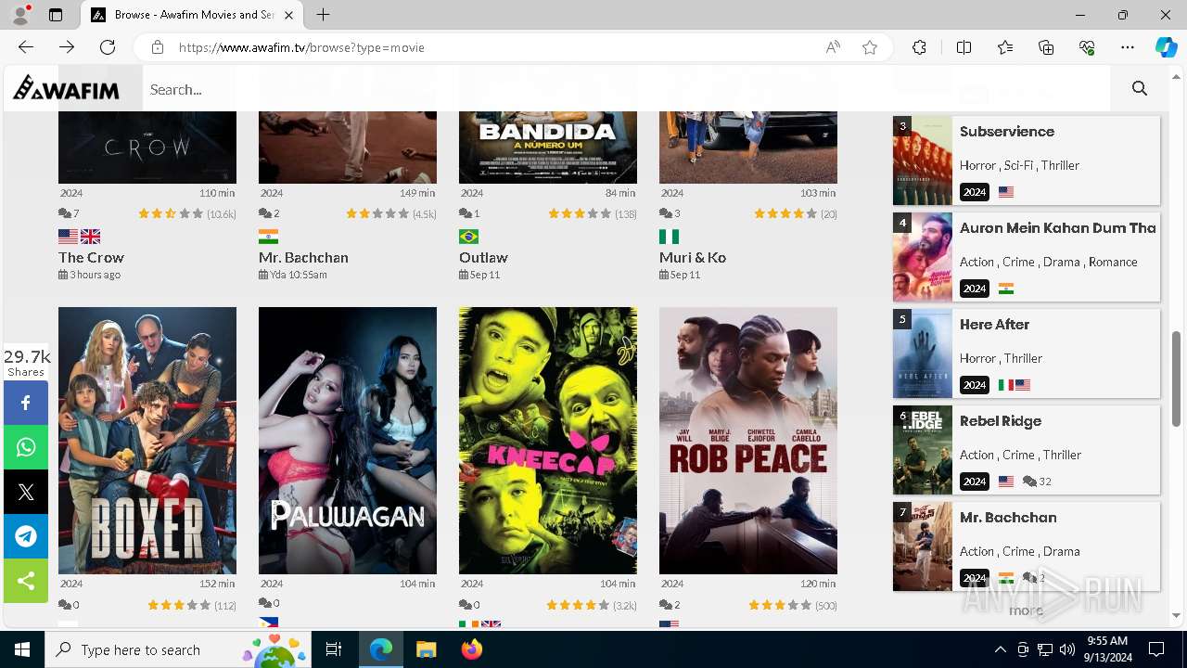Go back to previous page
Screen dimensions: 1187x668
click(x=26, y=47)
